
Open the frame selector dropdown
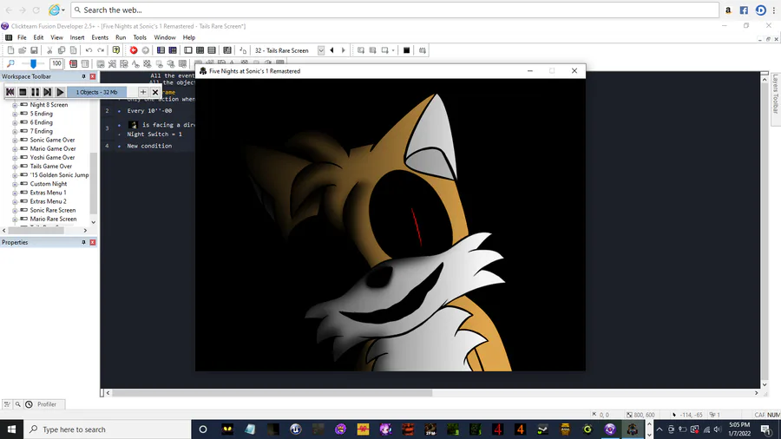coord(321,50)
